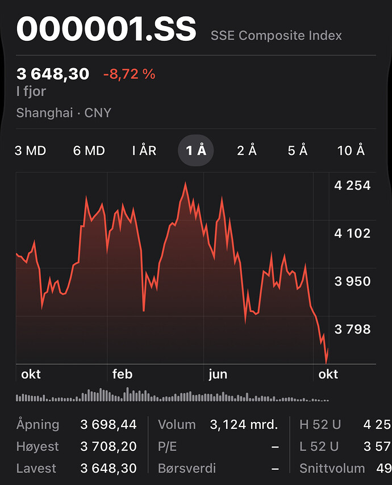This screenshot has height=485, width=392.
Task: Tap the Volum 3,124 mrd. stat
Action: (x=218, y=425)
